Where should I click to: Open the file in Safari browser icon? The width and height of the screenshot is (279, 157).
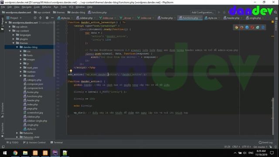(x=247, y=27)
